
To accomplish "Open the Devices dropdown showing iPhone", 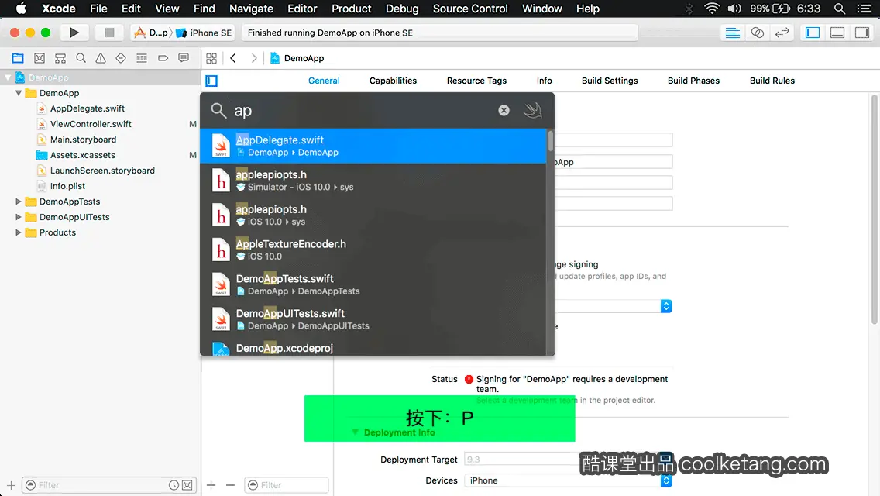I will [x=568, y=480].
